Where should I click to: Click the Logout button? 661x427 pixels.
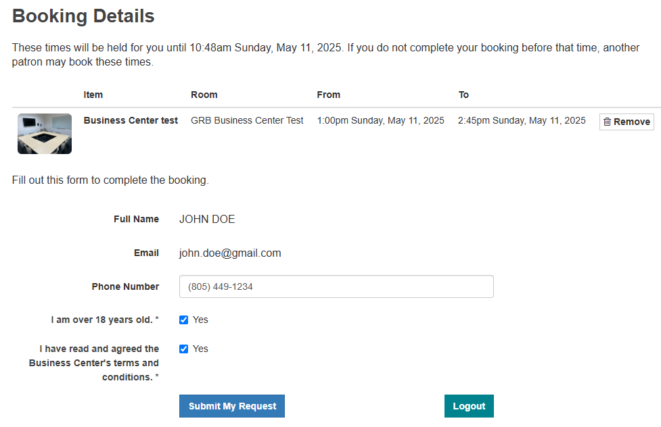[469, 406]
